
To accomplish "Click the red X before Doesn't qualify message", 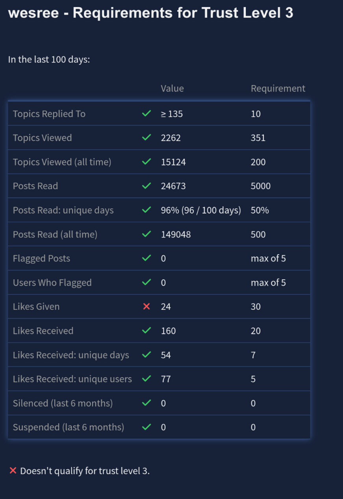I will [x=13, y=471].
